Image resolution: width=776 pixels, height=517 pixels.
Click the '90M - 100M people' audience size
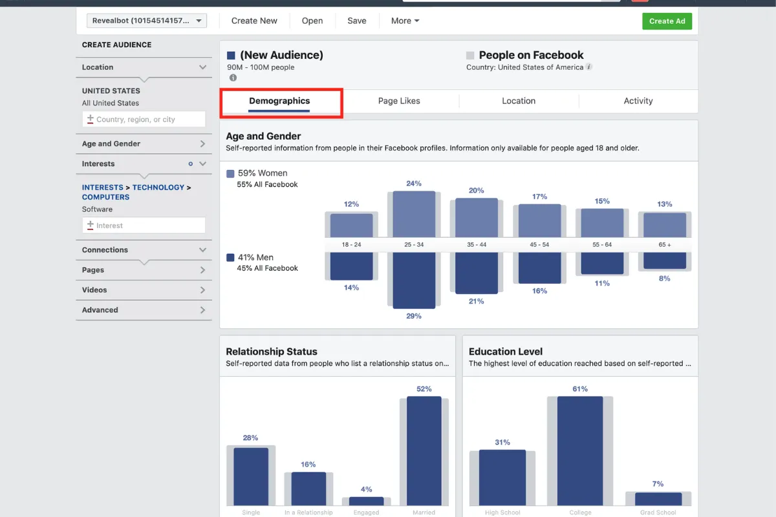pyautogui.click(x=261, y=67)
